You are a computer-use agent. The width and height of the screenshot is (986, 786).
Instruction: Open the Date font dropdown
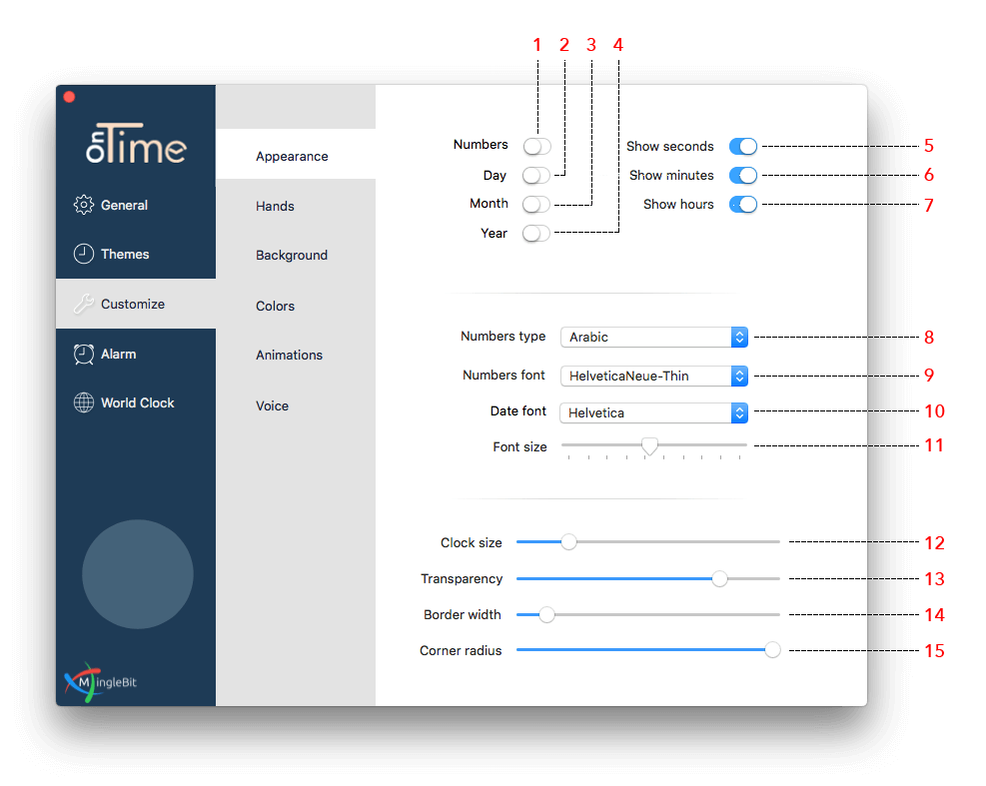point(654,413)
